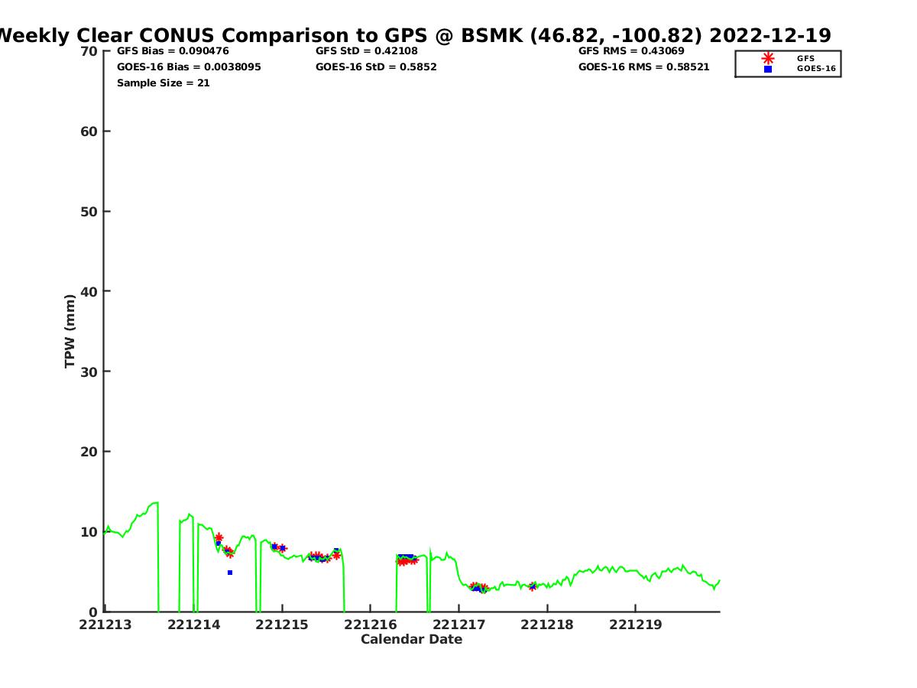Click the 20 y-axis tick label

89,452
